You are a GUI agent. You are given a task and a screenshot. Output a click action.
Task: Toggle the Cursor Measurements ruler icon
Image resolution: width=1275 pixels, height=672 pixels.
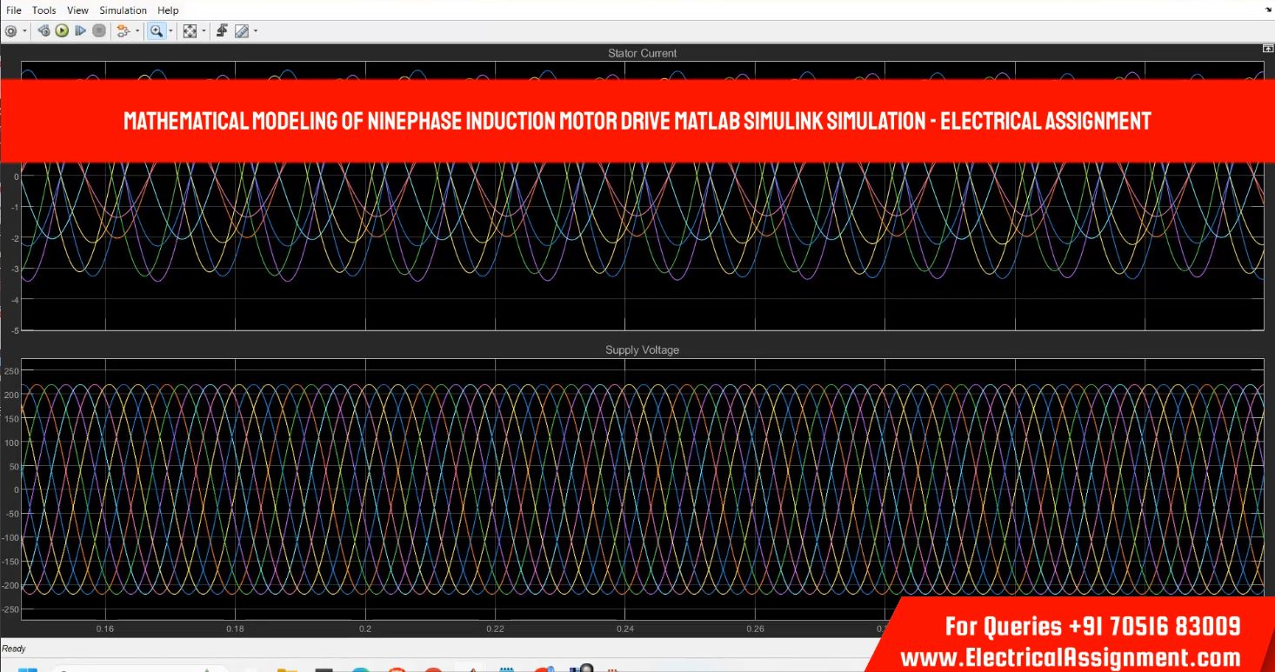pos(241,31)
